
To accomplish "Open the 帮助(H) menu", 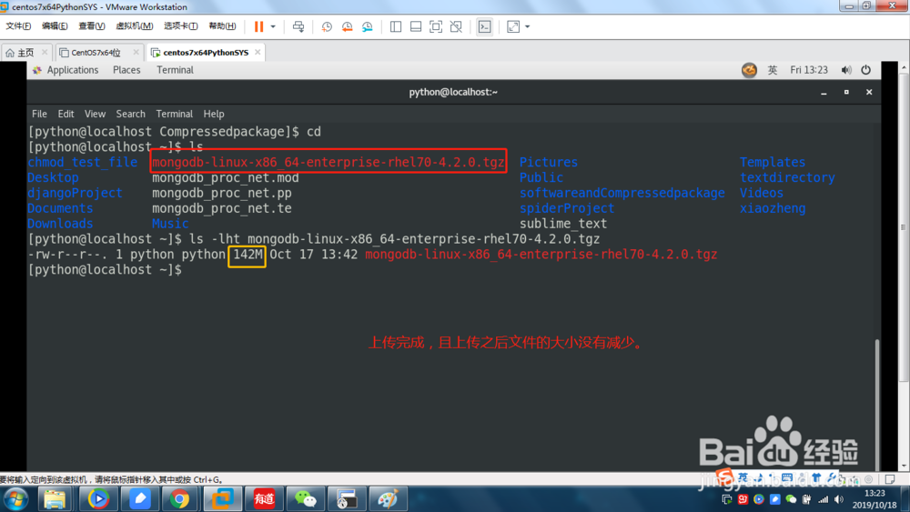I will 222,26.
